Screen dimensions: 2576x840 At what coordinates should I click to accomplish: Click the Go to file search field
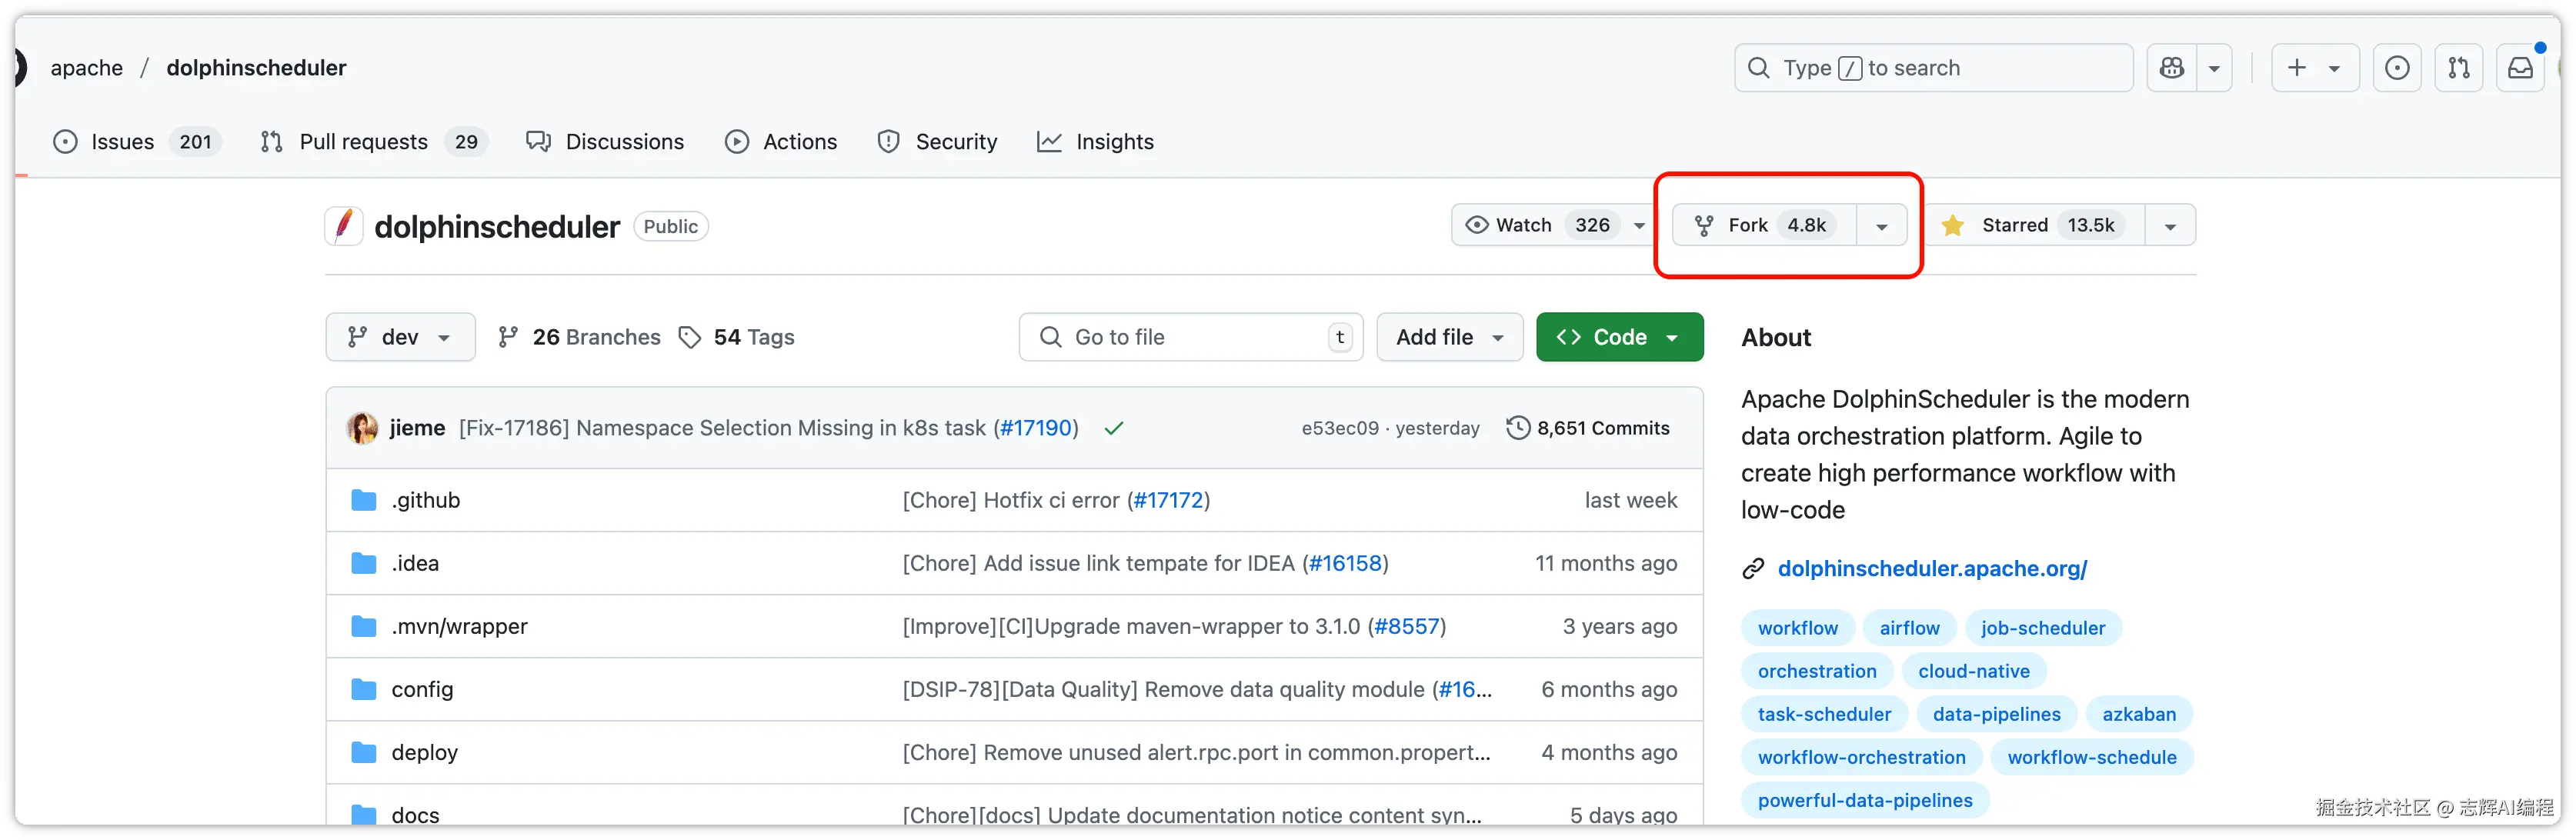click(x=1190, y=337)
